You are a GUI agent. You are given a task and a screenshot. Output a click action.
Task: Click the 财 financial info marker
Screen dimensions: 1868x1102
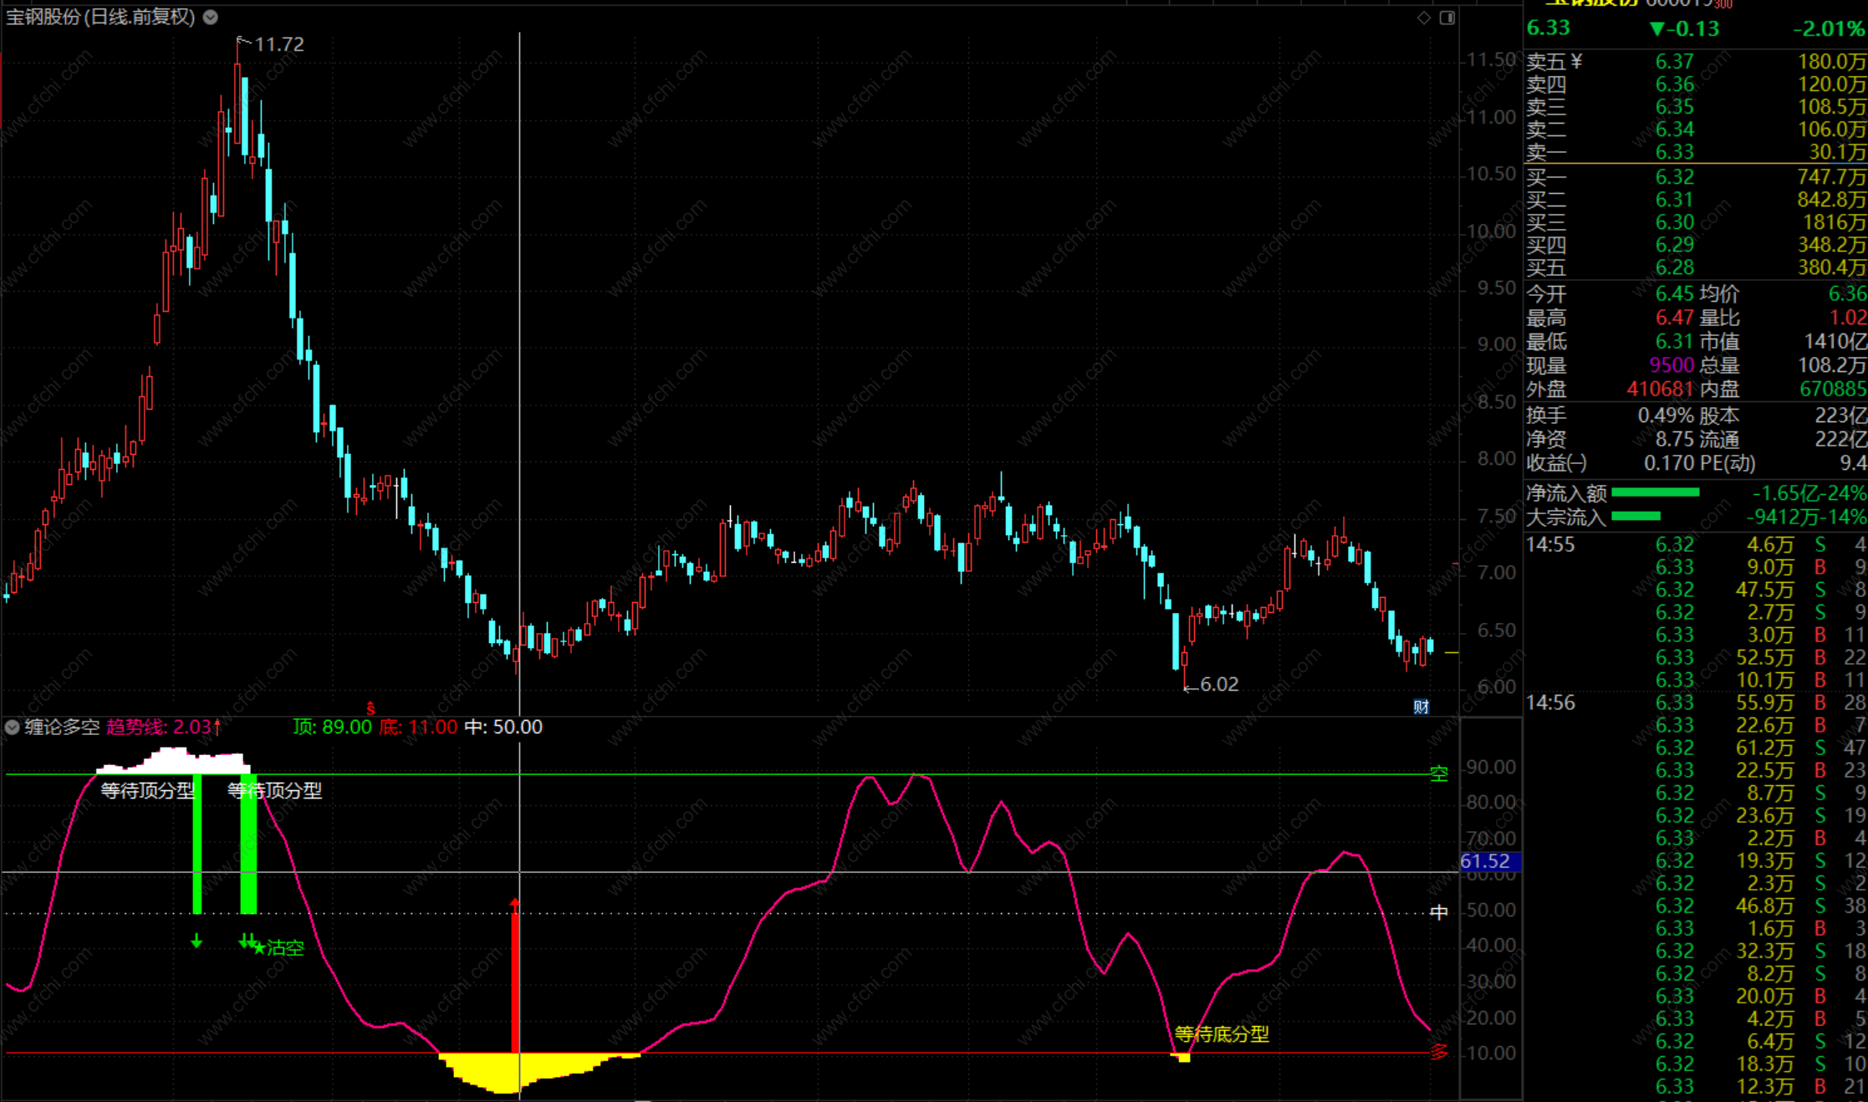click(1421, 707)
